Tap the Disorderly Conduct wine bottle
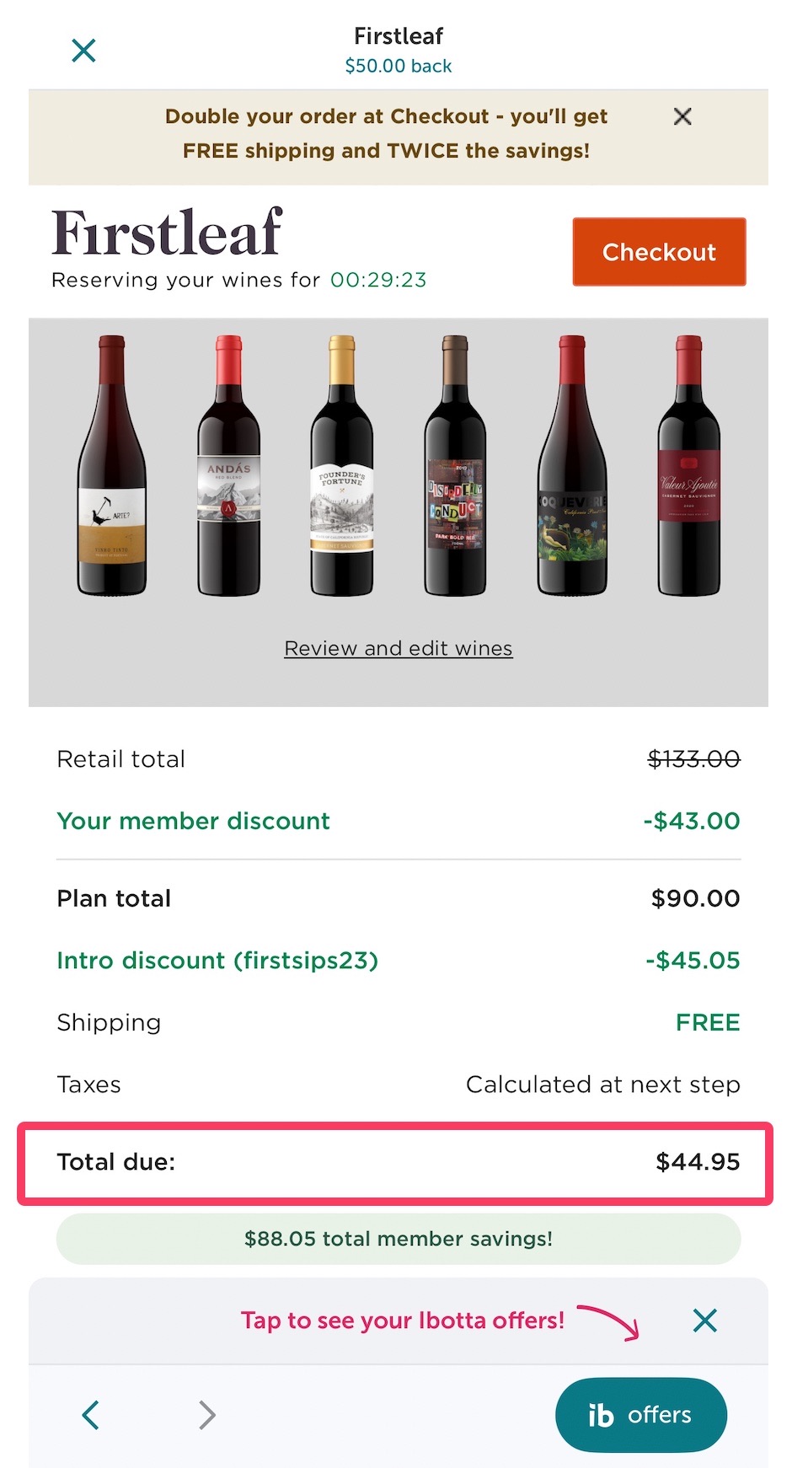 (455, 466)
